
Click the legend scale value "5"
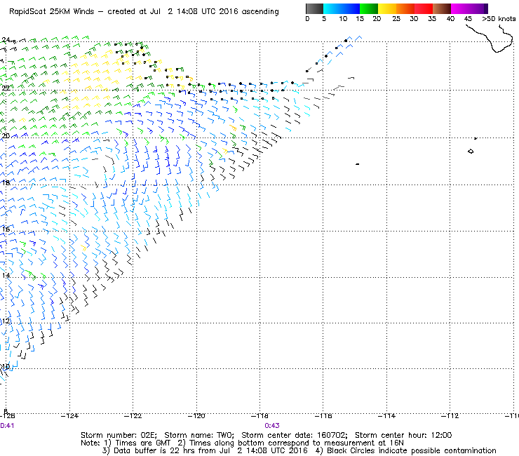pyautogui.click(x=324, y=19)
